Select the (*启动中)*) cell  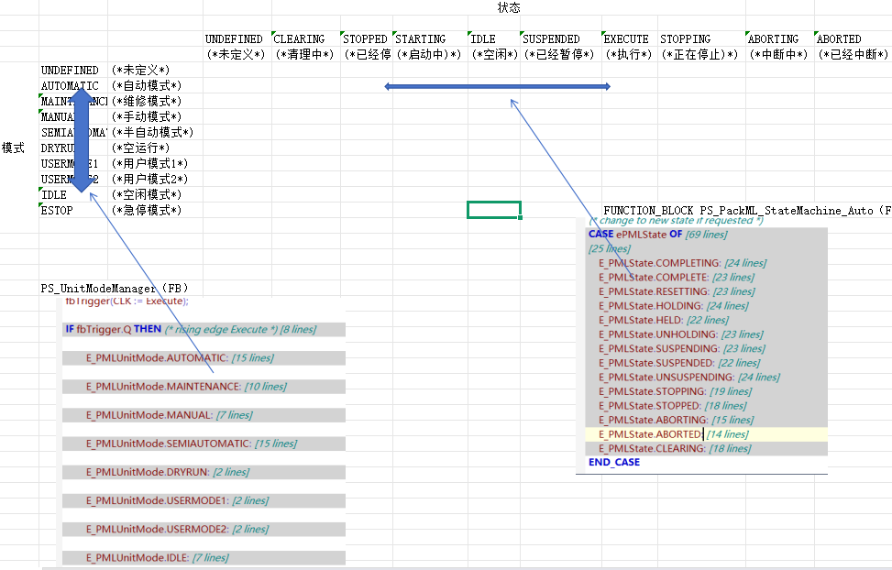[x=430, y=55]
